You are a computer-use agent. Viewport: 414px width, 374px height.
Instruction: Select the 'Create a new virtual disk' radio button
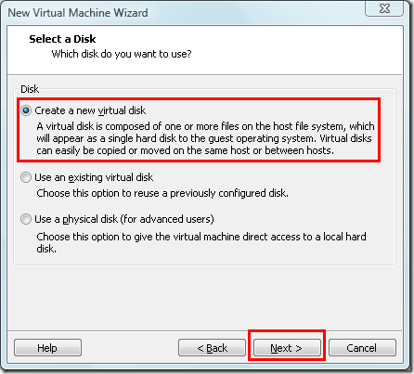click(x=26, y=110)
